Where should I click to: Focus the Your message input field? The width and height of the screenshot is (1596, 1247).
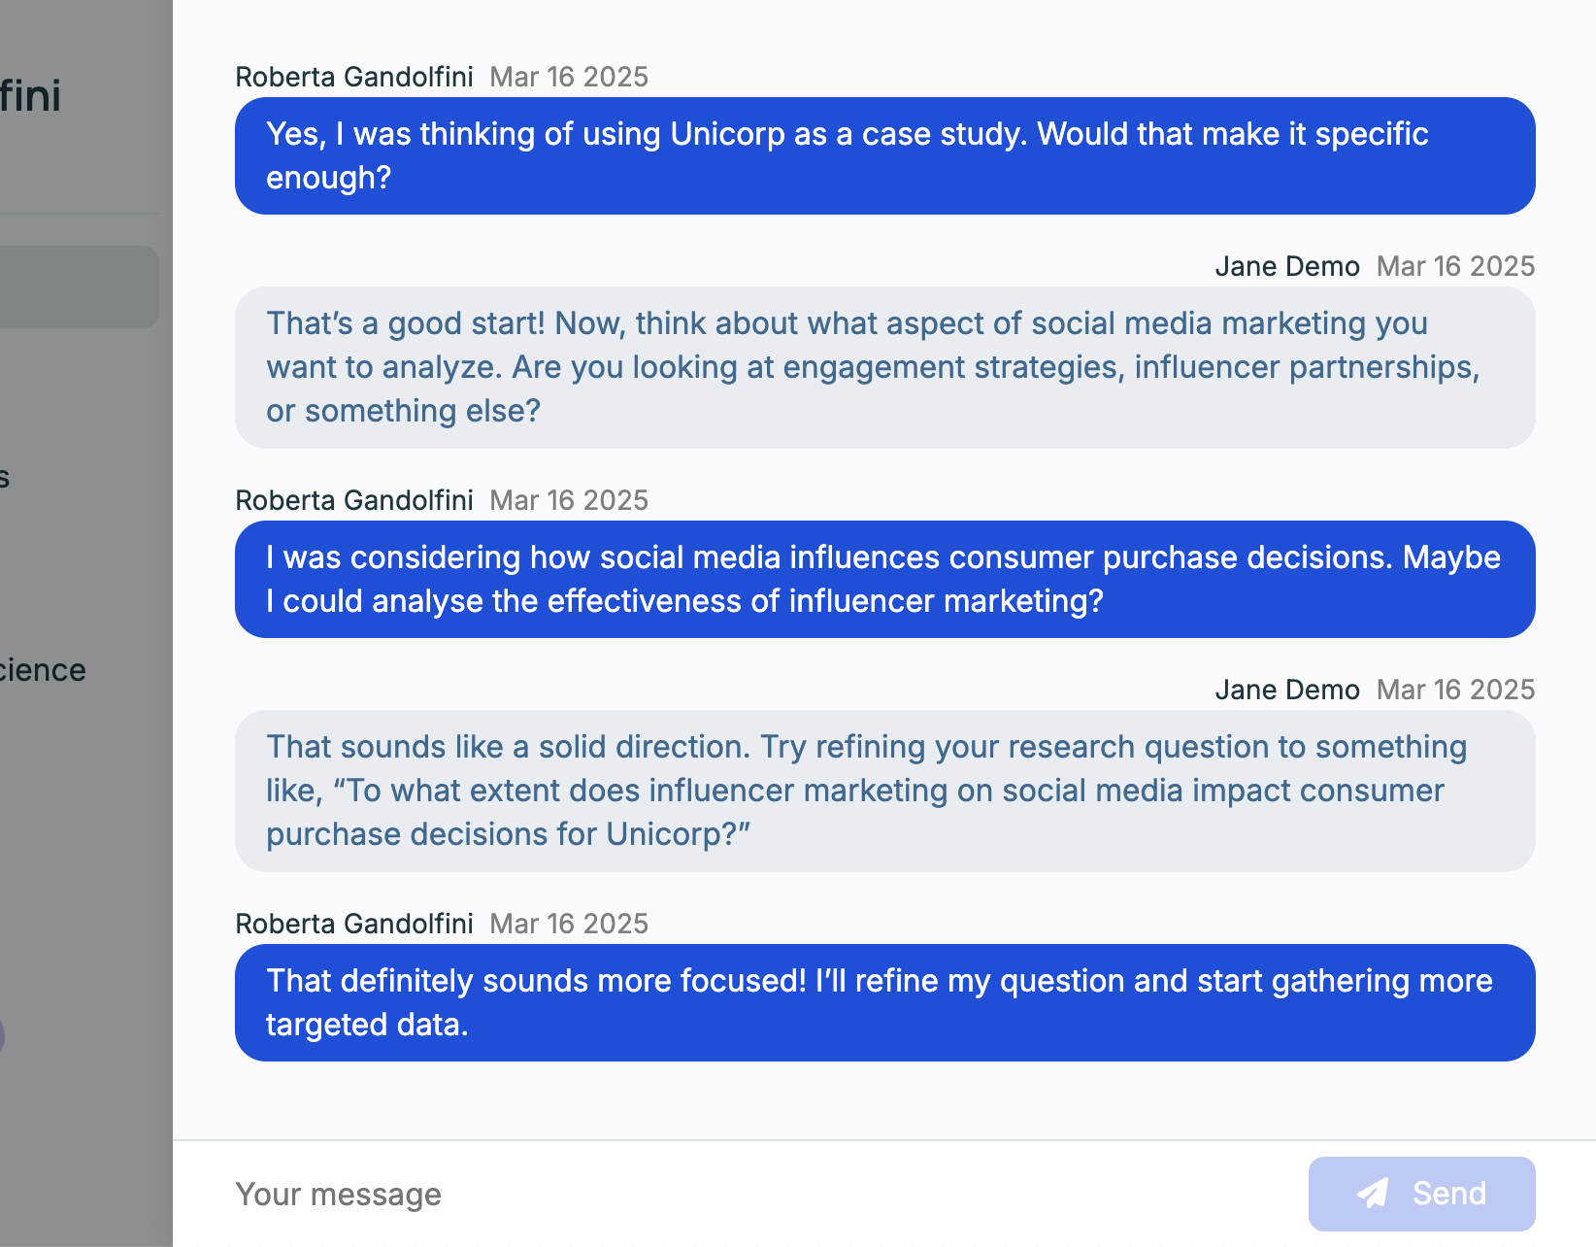[757, 1194]
